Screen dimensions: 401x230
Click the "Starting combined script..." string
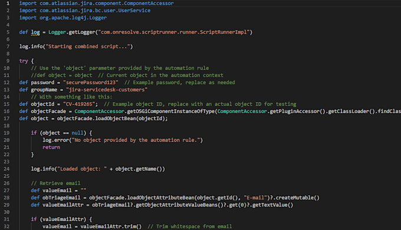pyautogui.click(x=88, y=47)
